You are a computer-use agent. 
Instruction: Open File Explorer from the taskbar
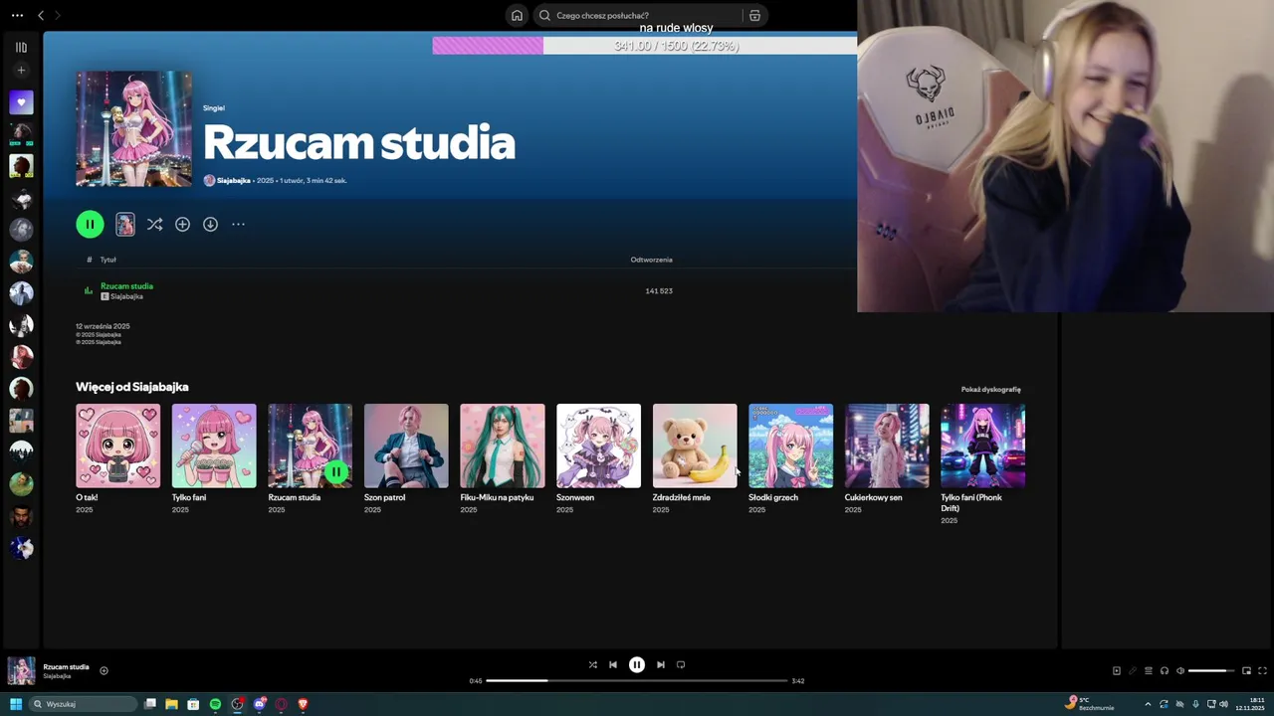(171, 704)
